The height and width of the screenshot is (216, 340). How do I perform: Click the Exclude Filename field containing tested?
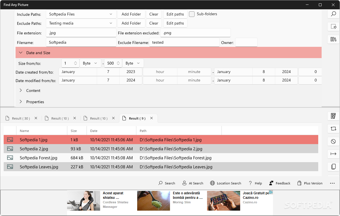pos(184,42)
